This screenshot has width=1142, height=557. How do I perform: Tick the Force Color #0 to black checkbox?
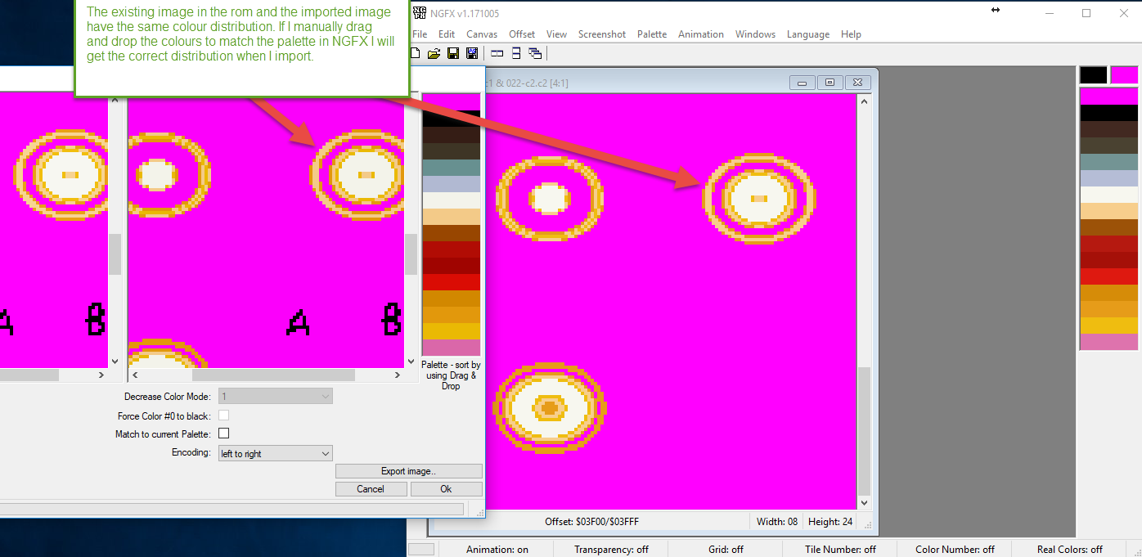pos(223,416)
